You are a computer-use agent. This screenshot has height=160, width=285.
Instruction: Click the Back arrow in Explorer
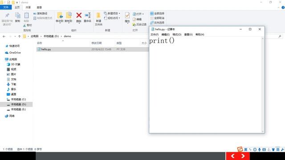[x=4, y=36]
